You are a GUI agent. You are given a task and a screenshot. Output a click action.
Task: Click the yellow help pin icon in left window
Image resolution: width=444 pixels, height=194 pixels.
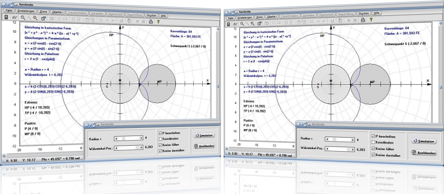point(158,21)
